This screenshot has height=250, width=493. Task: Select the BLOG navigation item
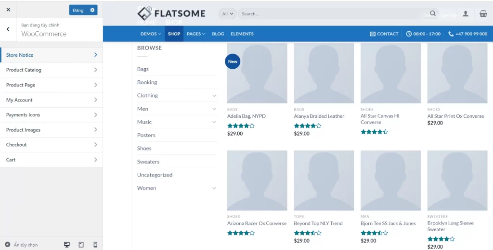coord(218,34)
